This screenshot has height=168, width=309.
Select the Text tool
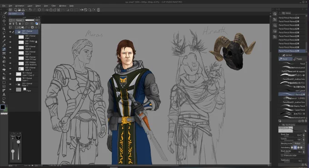4,94
